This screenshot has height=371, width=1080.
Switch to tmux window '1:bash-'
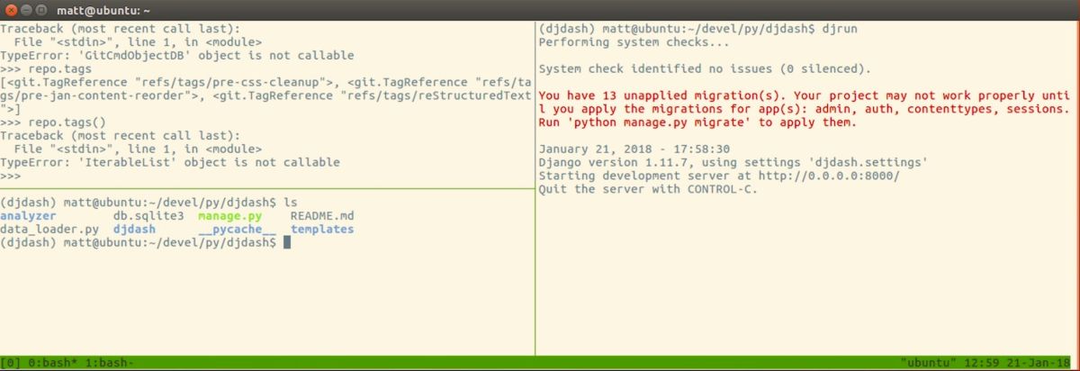(108, 363)
